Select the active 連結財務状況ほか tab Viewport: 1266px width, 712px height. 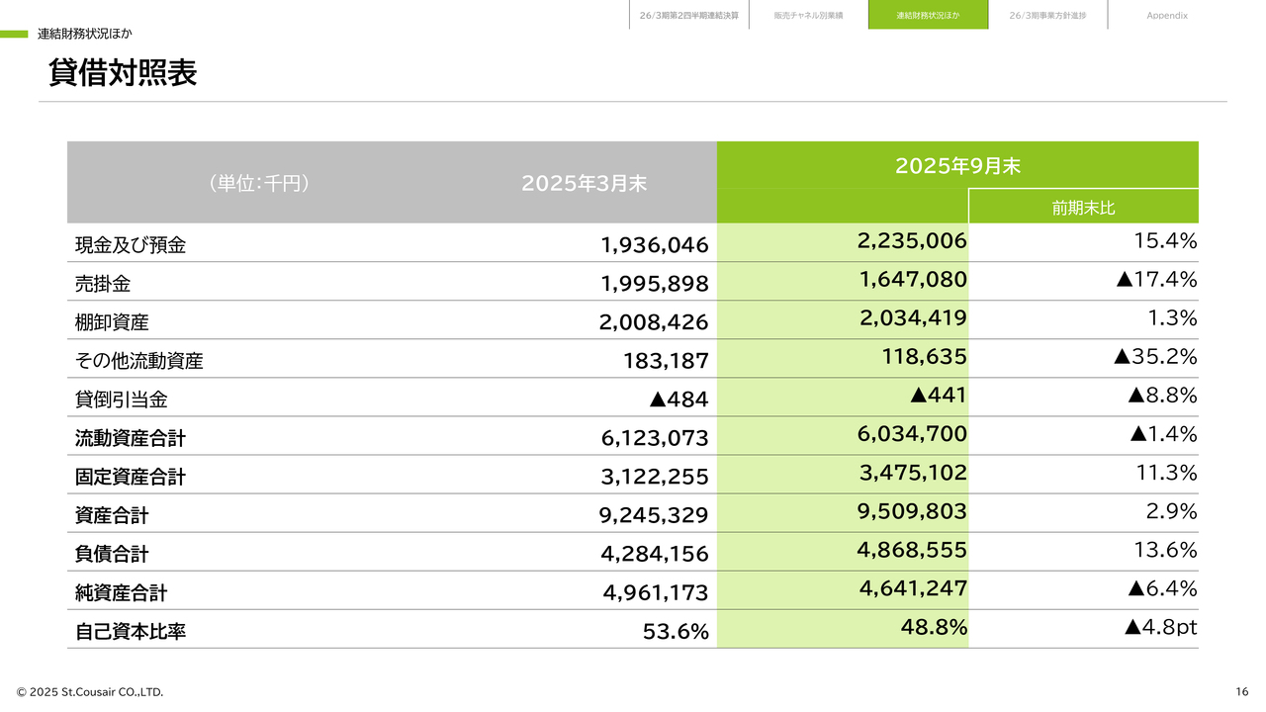(x=928, y=16)
